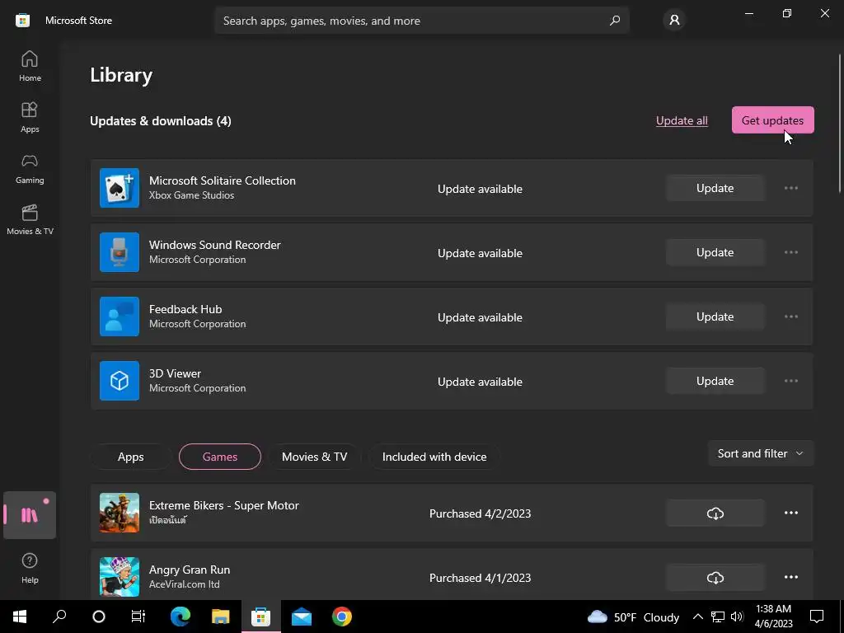Open taskbar search magnifier

pos(59,617)
